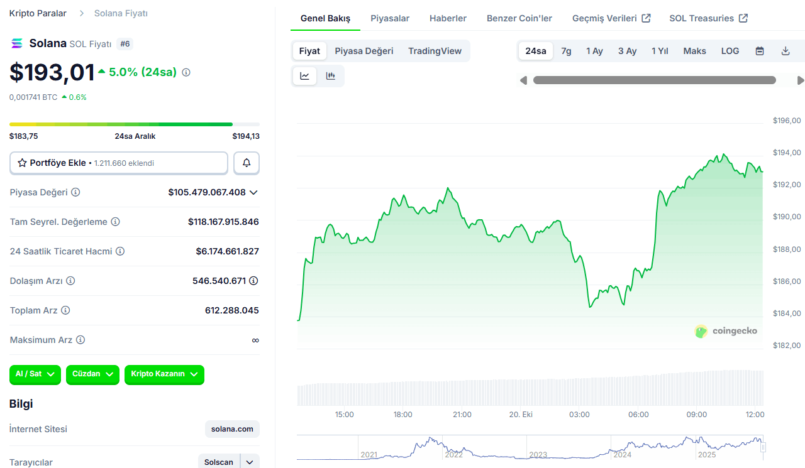
Task: Switch to Piyasalar tab
Action: (390, 18)
